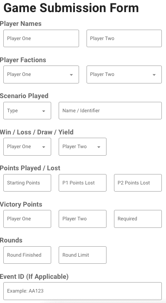Click the Round Limit field

(x=82, y=255)
